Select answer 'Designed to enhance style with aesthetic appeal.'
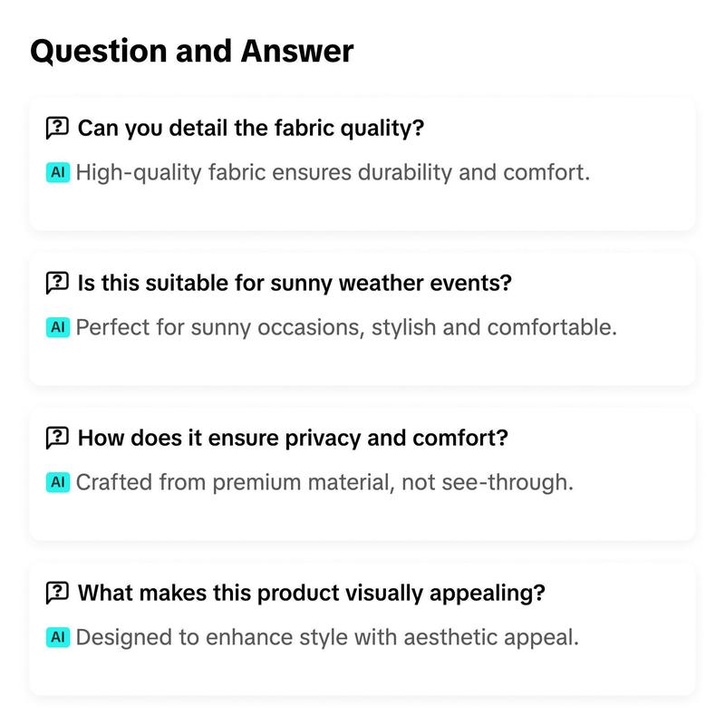Image resolution: width=725 pixels, height=725 pixels. coord(327,638)
